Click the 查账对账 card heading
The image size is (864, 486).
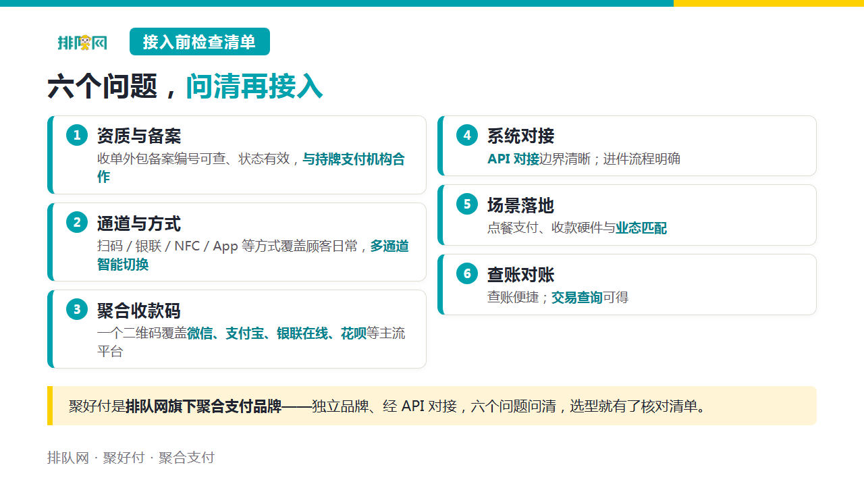(520, 274)
